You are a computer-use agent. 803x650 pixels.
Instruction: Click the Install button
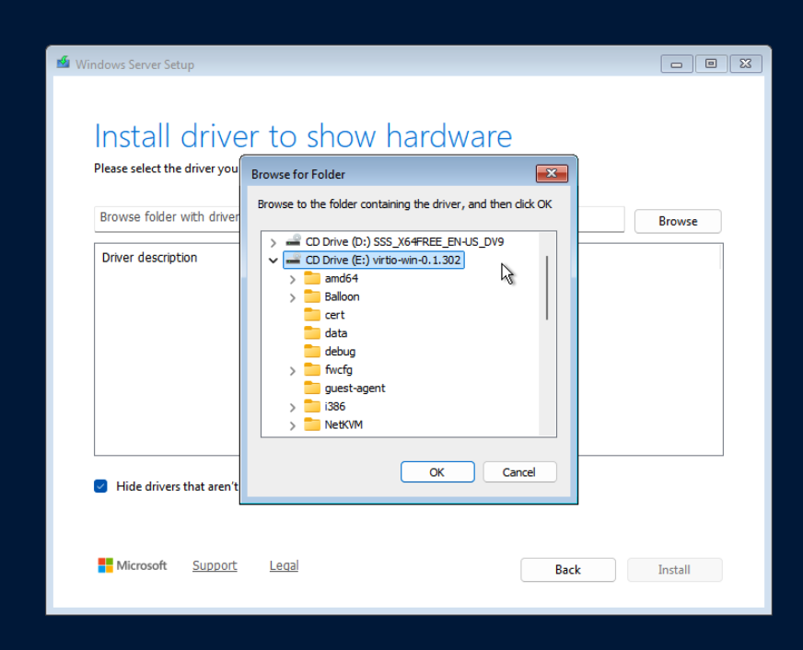[674, 570]
